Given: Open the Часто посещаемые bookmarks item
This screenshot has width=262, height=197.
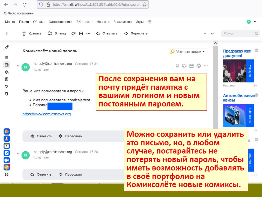Looking at the screenshot, I should [19, 13].
